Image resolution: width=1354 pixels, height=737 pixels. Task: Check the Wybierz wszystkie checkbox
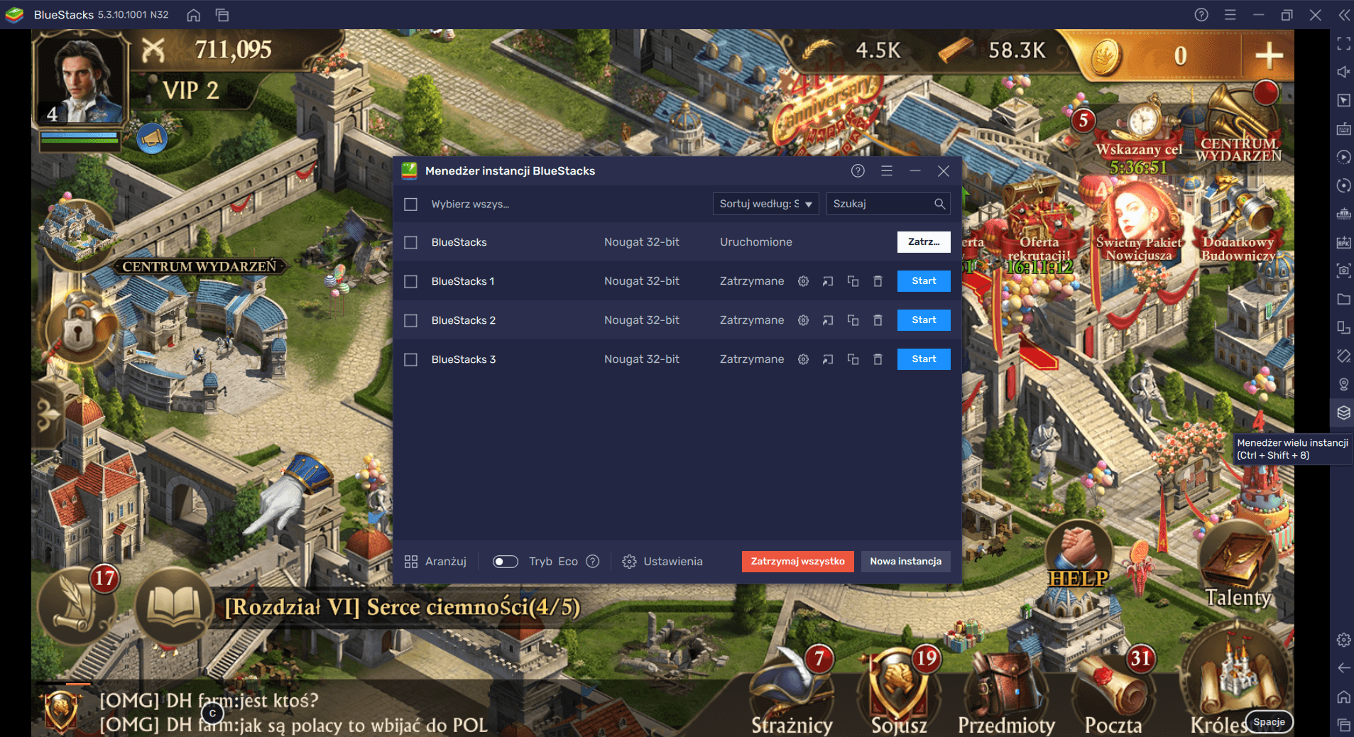pyautogui.click(x=410, y=204)
